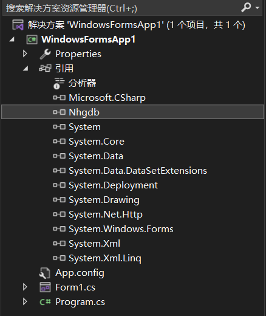266x316 pixels.
Task: Select the App.config file
Action: click(x=80, y=273)
